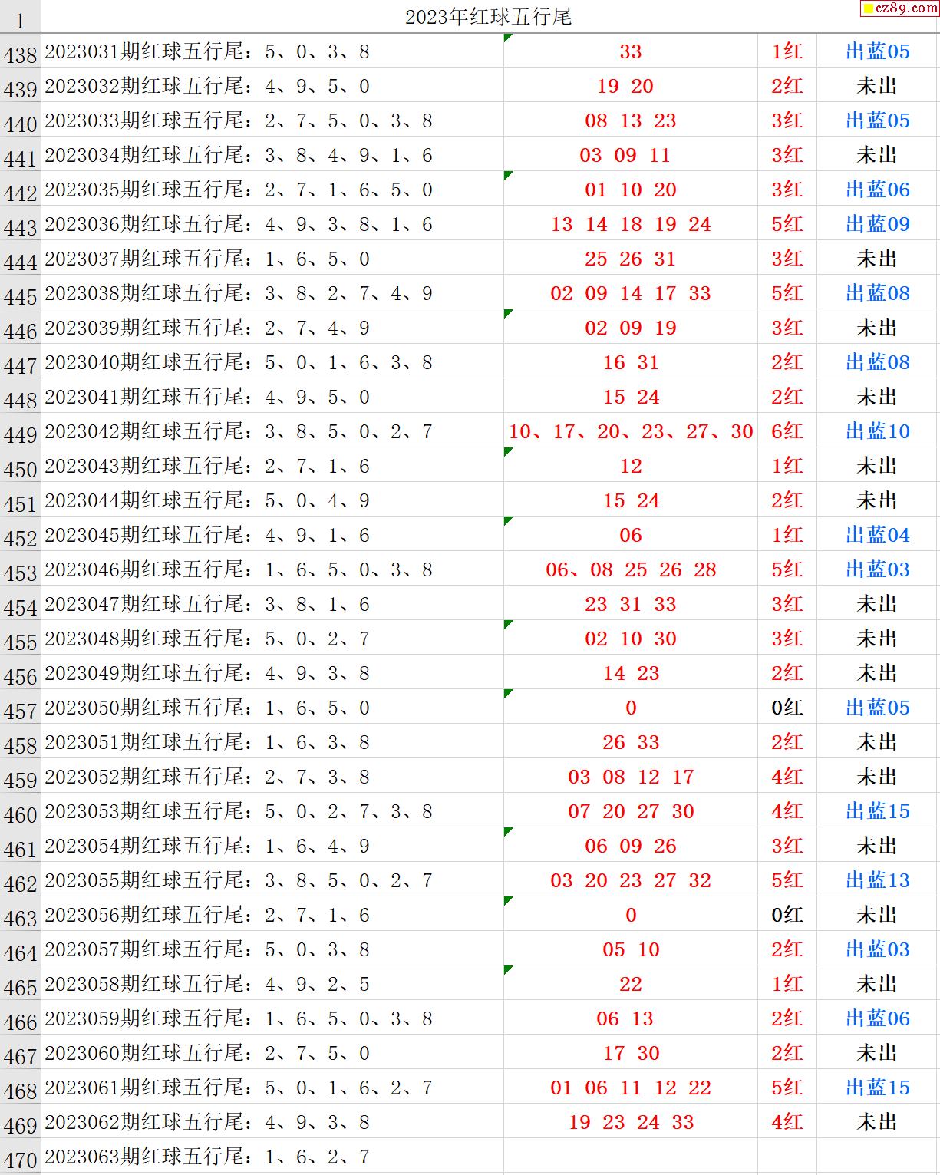Image resolution: width=940 pixels, height=1175 pixels.
Task: Click red numbers cell 19 20
Action: pyautogui.click(x=631, y=86)
